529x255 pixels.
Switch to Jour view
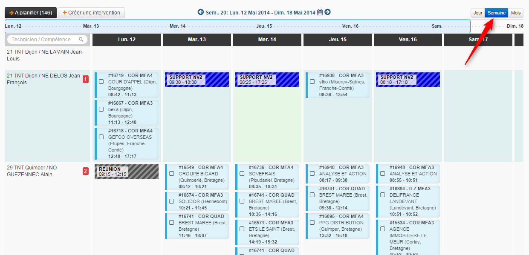pyautogui.click(x=478, y=13)
